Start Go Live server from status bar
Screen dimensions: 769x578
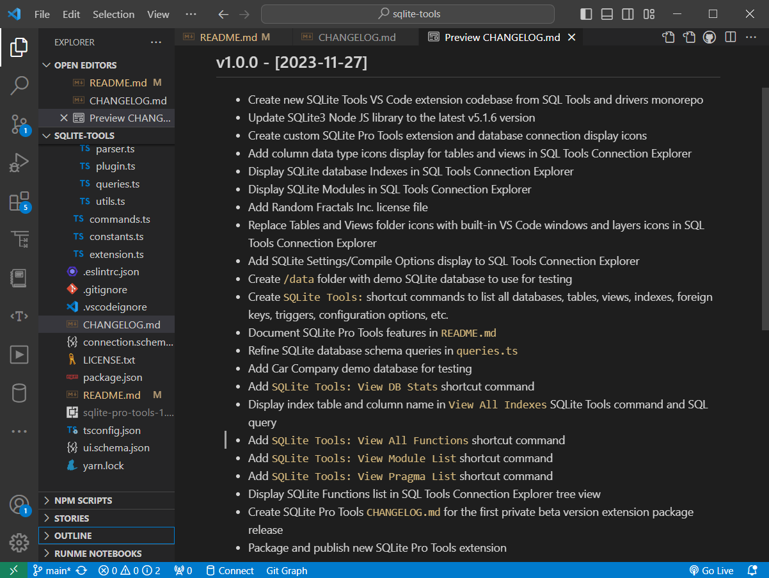[711, 570]
